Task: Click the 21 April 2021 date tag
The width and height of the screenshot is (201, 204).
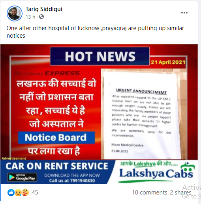Action: click(x=168, y=62)
